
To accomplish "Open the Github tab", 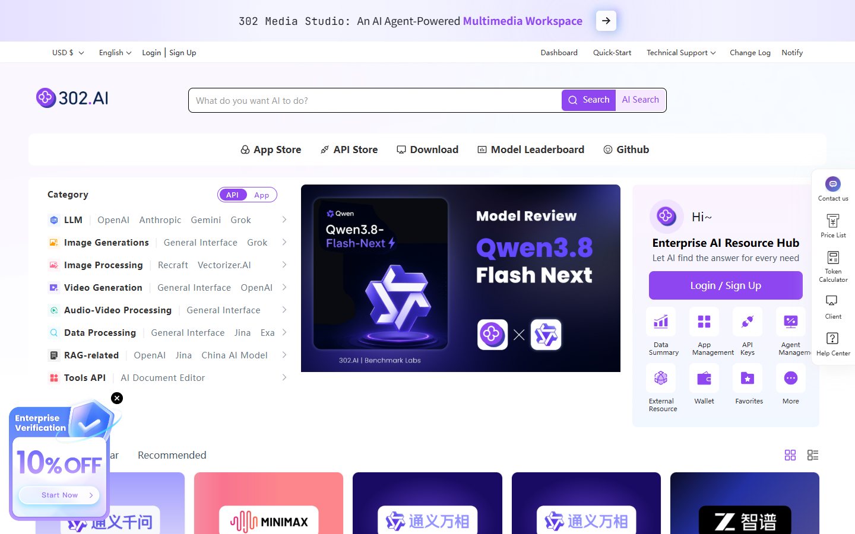I will (x=626, y=150).
